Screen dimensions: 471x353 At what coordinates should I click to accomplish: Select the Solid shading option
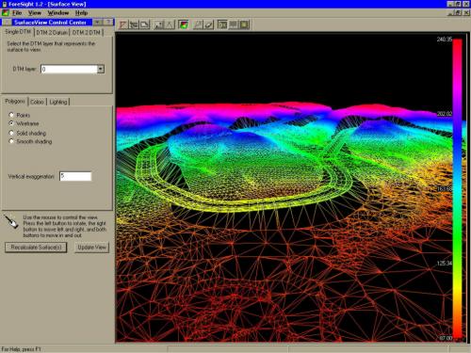11,133
